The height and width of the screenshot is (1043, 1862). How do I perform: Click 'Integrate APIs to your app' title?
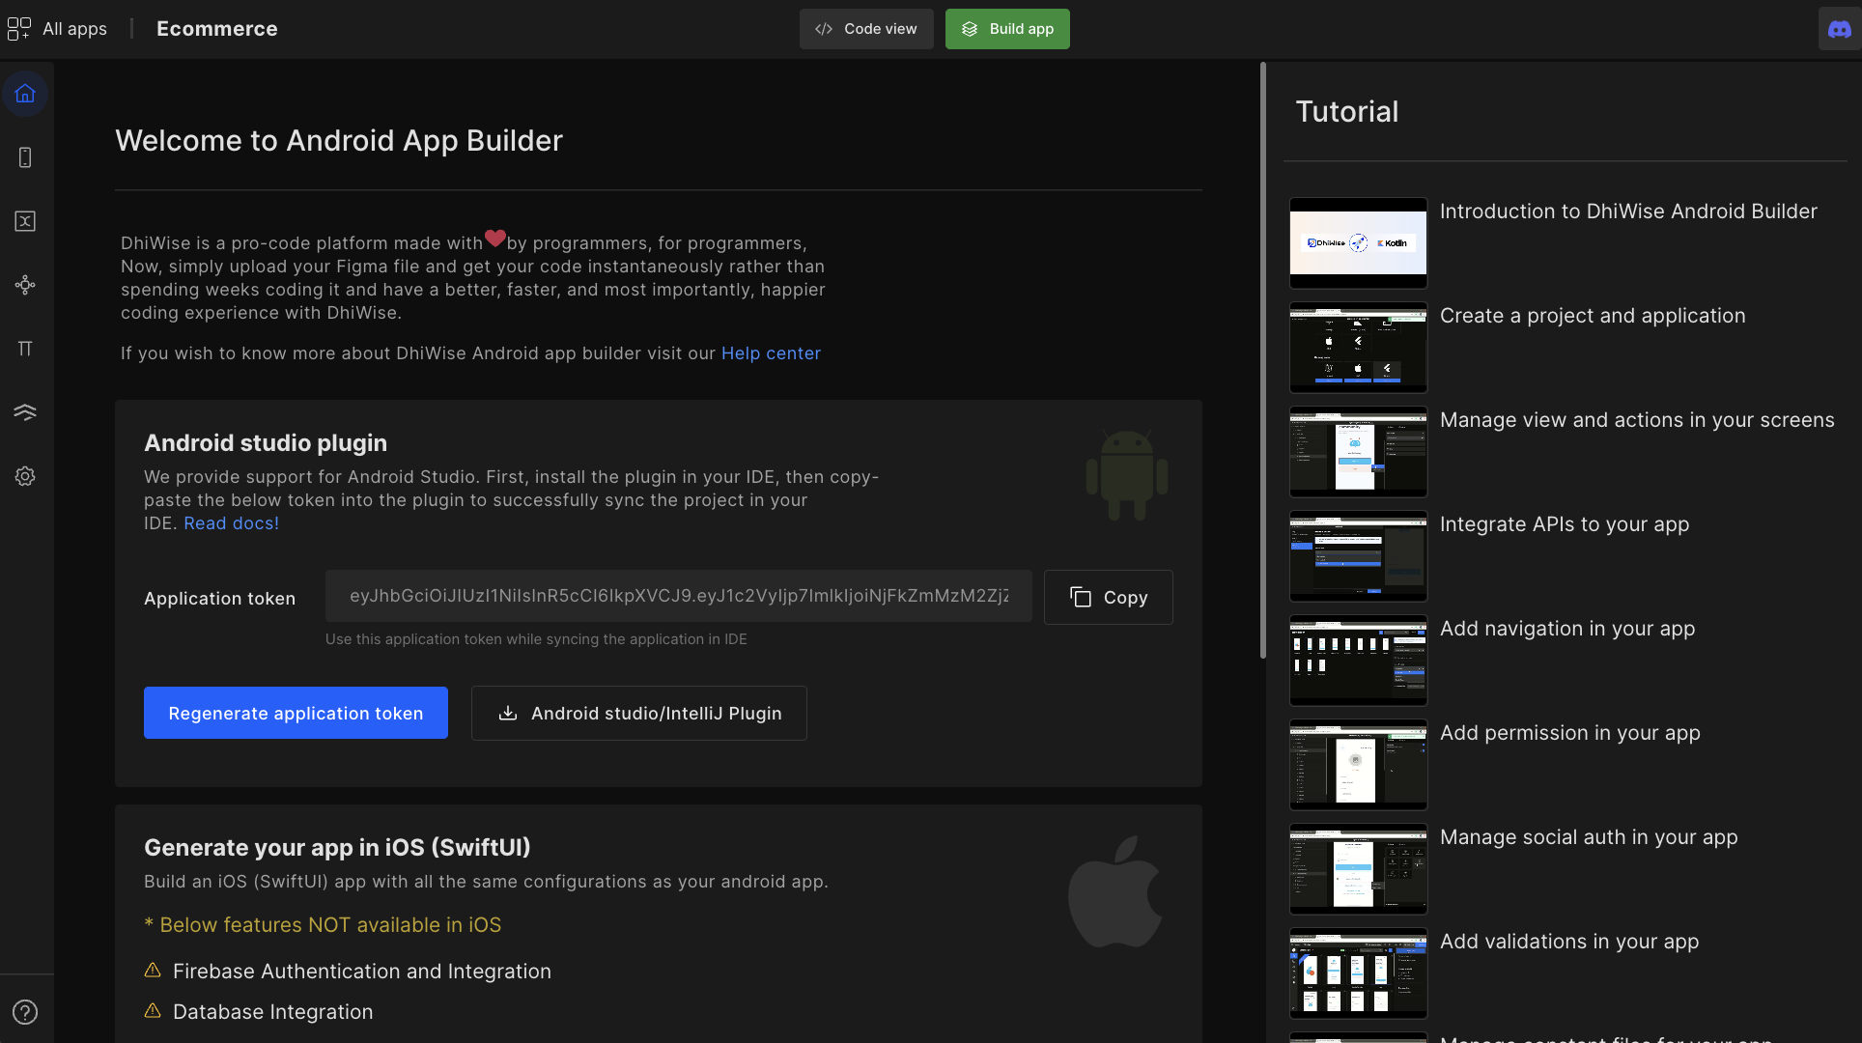[x=1565, y=524]
